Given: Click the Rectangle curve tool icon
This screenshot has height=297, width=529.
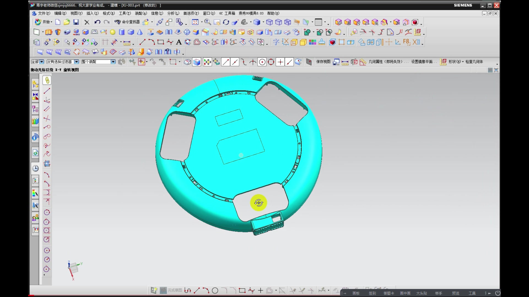Looking at the screenshot, I should [161, 42].
